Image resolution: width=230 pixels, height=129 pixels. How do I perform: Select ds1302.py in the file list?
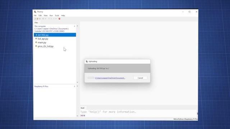point(55,35)
